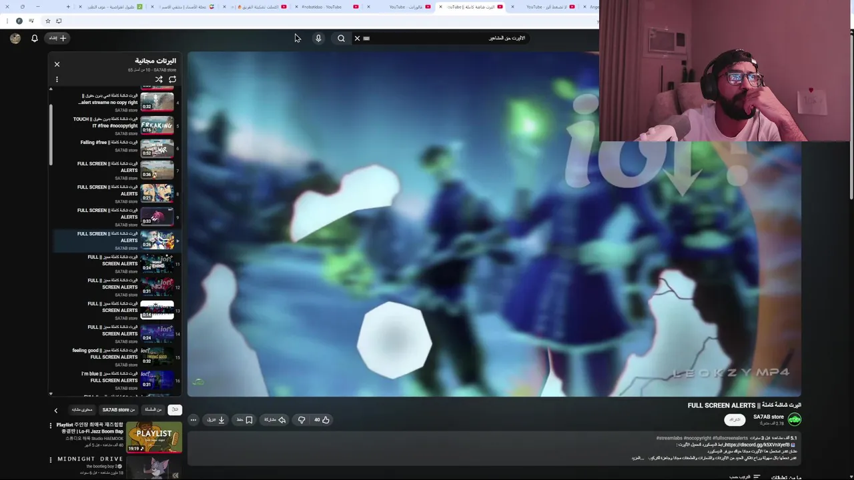Like the video (40 likes)
This screenshot has width=854, height=480.
[x=322, y=420]
